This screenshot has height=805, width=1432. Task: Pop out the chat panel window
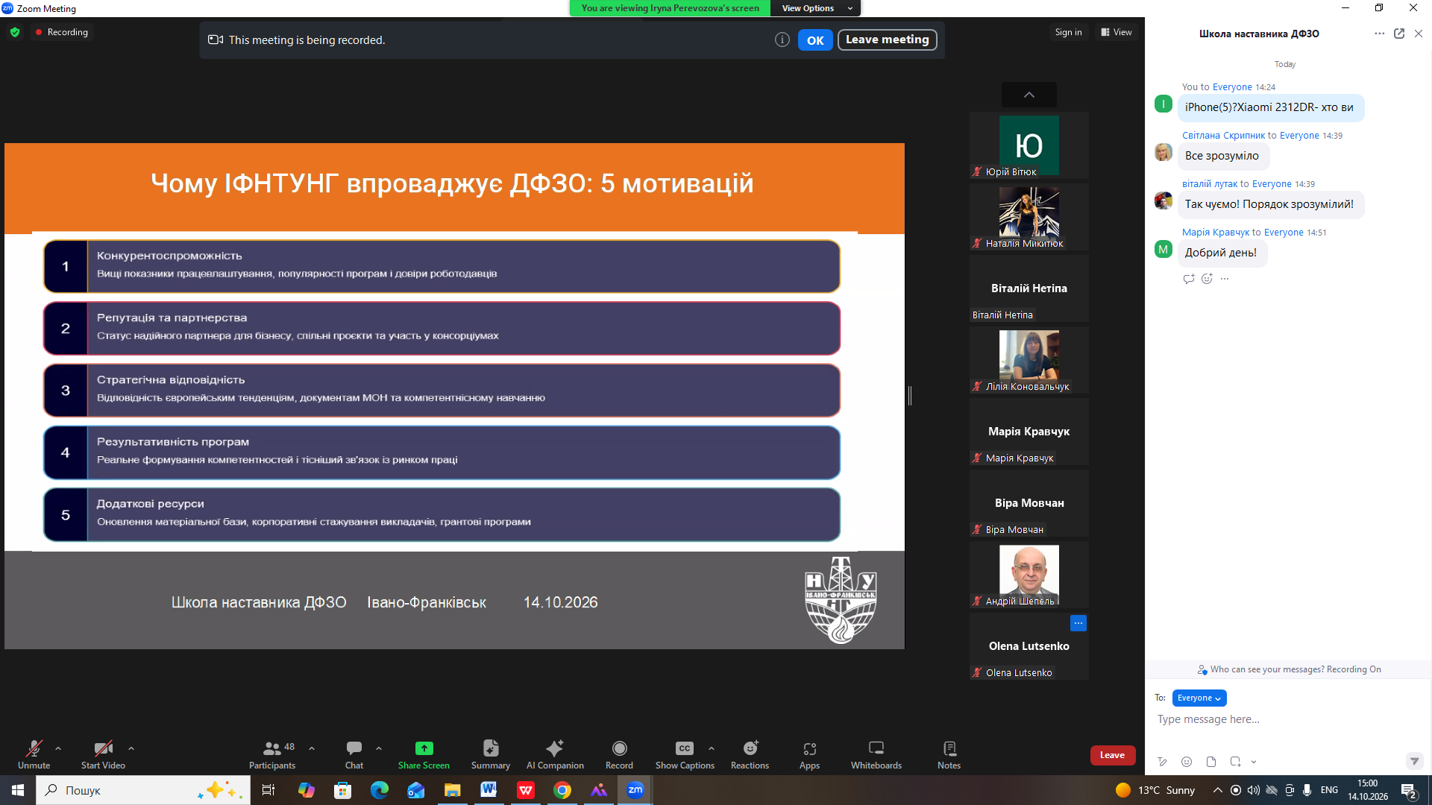pyautogui.click(x=1399, y=34)
